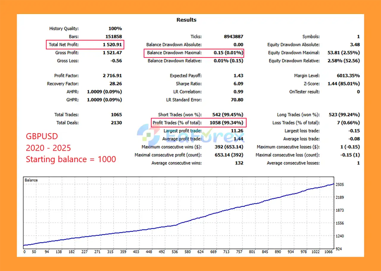The width and height of the screenshot is (381, 271).
Task: Click the Results heading at the top
Action: click(186, 20)
